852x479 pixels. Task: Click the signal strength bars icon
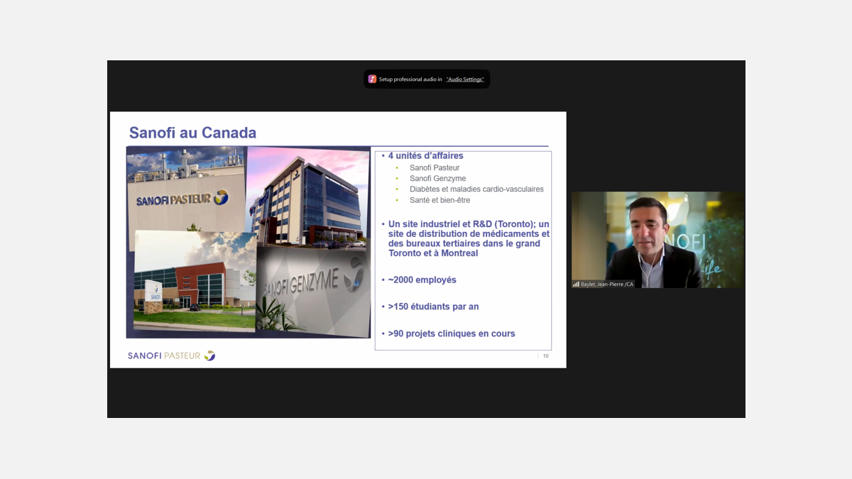pos(576,284)
